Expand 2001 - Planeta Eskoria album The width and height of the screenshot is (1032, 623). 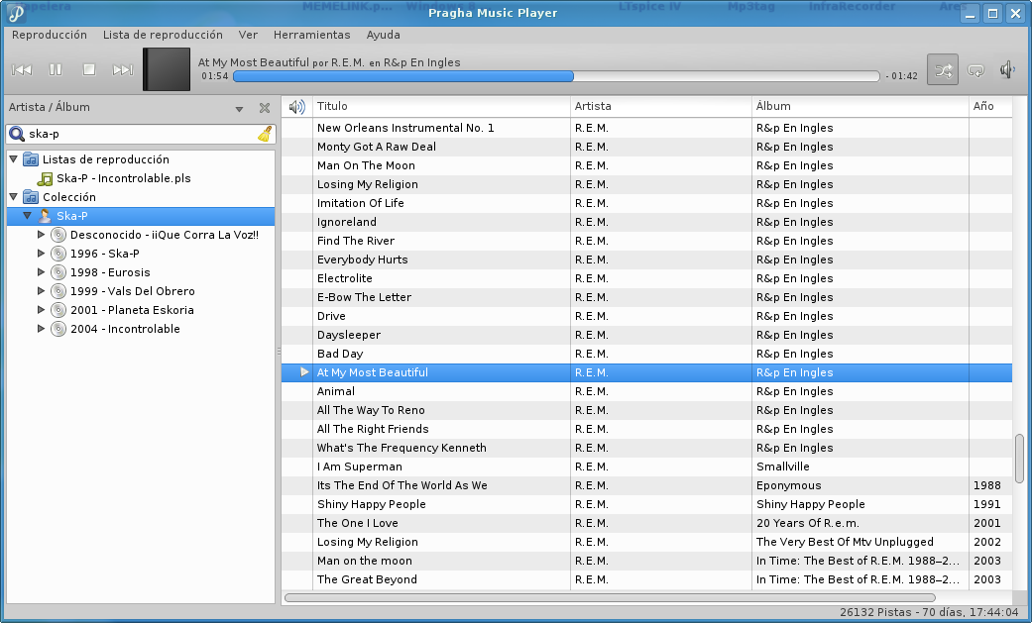(41, 310)
